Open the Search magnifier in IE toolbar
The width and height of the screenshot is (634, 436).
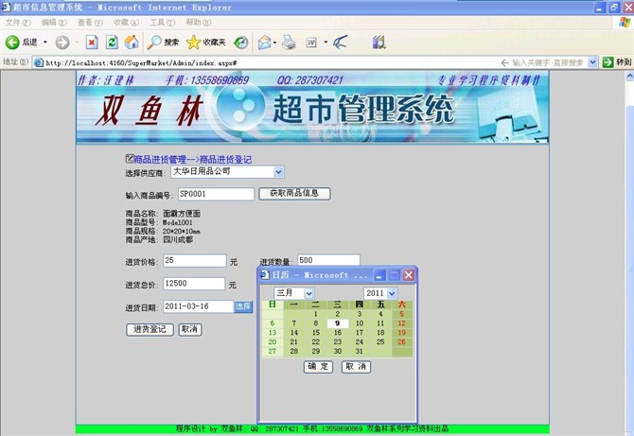(x=163, y=42)
